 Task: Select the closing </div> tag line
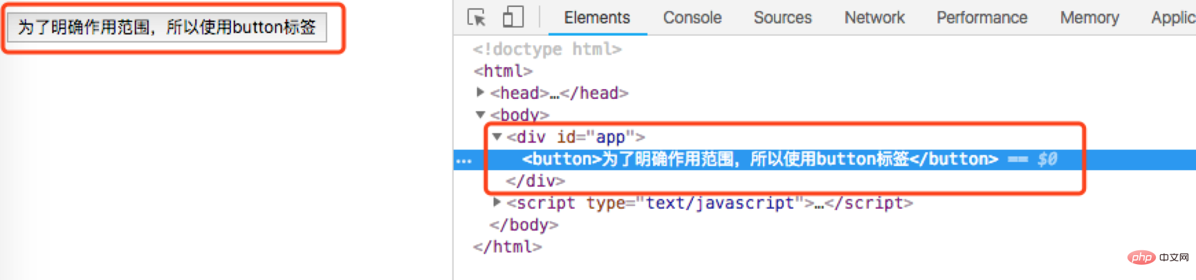click(x=535, y=181)
